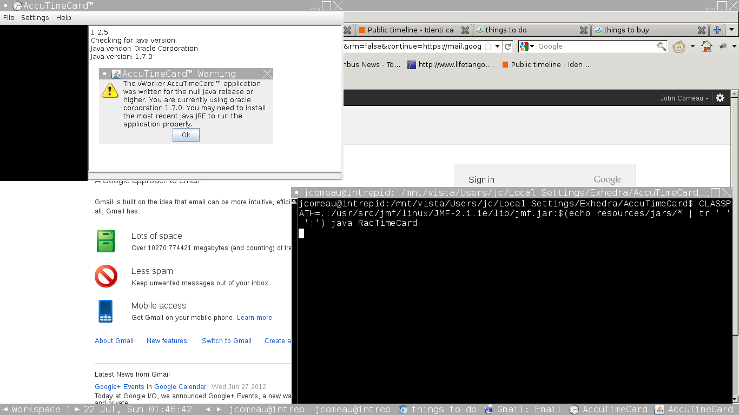Go to previous workspace with left arrow

pyautogui.click(x=5, y=410)
